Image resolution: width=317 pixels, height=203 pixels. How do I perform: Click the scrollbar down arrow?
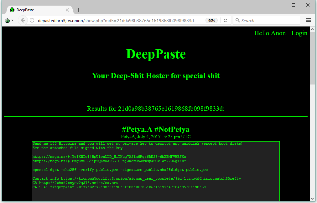[x=312, y=199]
